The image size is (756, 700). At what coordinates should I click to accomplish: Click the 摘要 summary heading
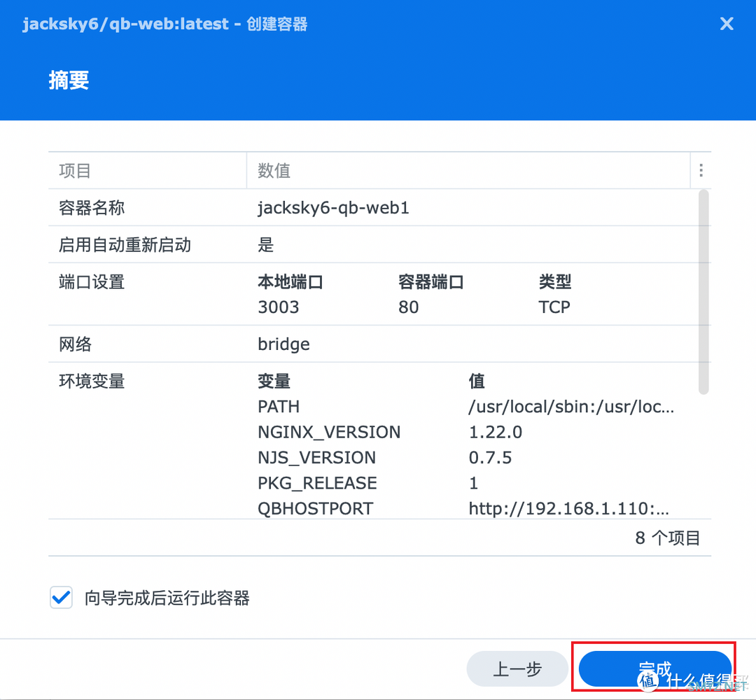click(69, 80)
